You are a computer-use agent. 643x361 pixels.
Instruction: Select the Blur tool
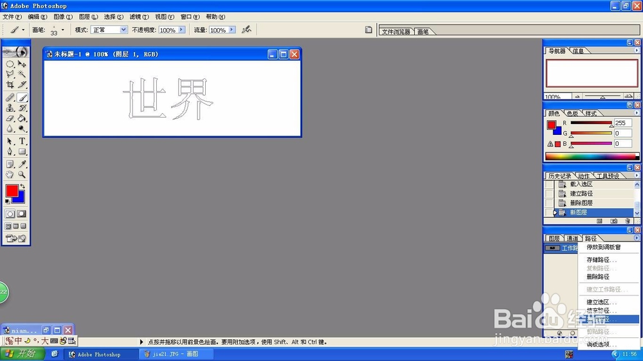pos(10,128)
